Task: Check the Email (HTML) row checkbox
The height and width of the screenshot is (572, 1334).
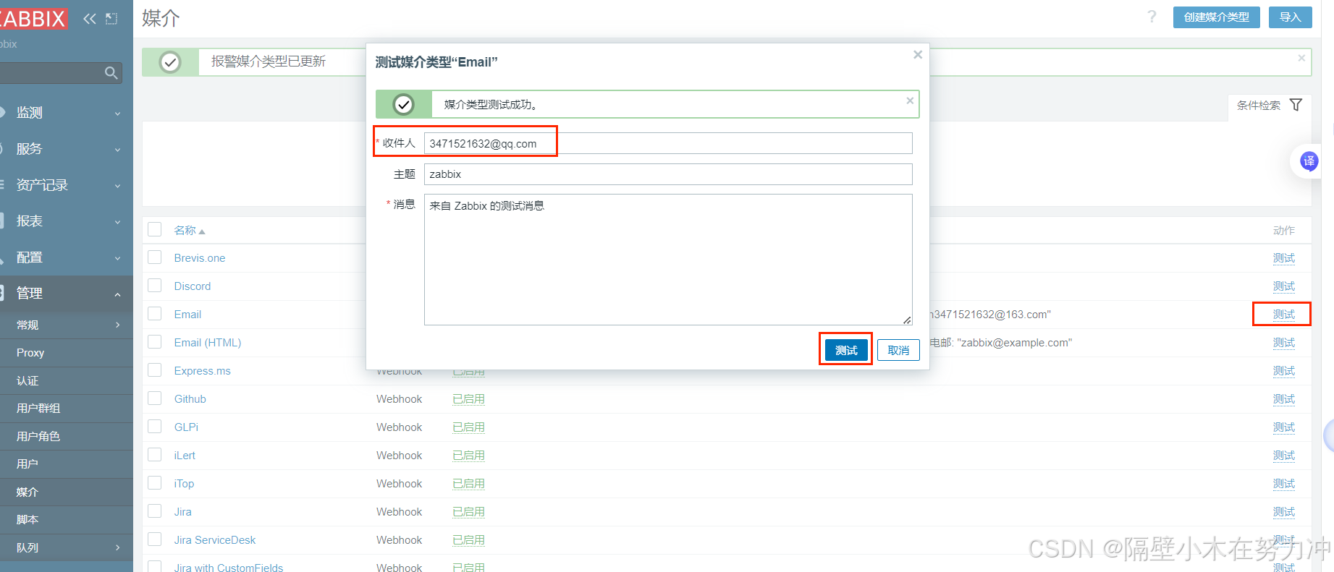Action: [155, 342]
